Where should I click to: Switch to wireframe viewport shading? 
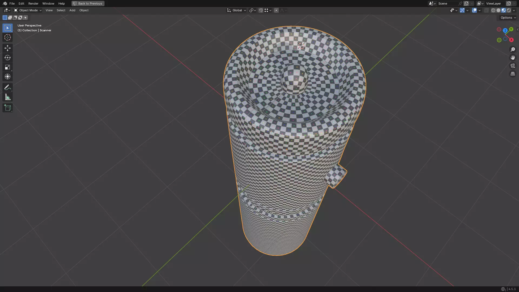(493, 10)
